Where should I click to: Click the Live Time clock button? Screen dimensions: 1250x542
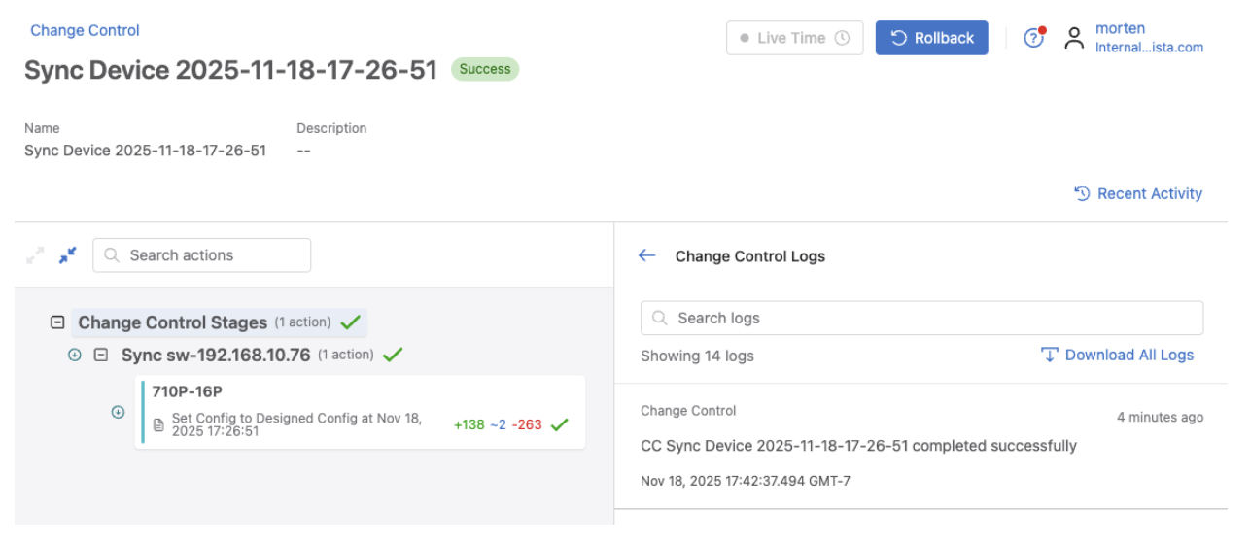click(794, 38)
